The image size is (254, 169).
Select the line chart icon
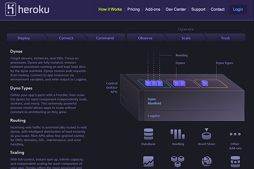click(x=148, y=161)
